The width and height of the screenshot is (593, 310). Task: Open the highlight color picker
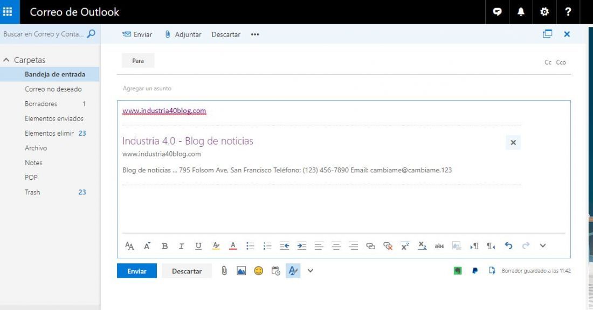216,246
